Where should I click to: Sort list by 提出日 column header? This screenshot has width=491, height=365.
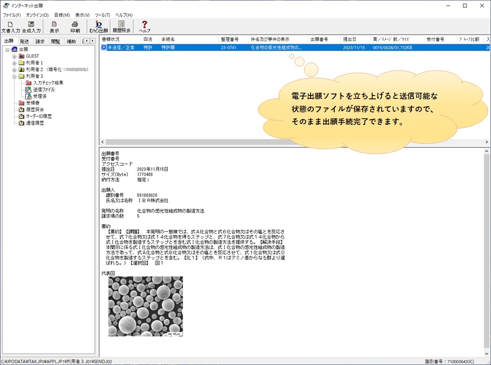[350, 39]
